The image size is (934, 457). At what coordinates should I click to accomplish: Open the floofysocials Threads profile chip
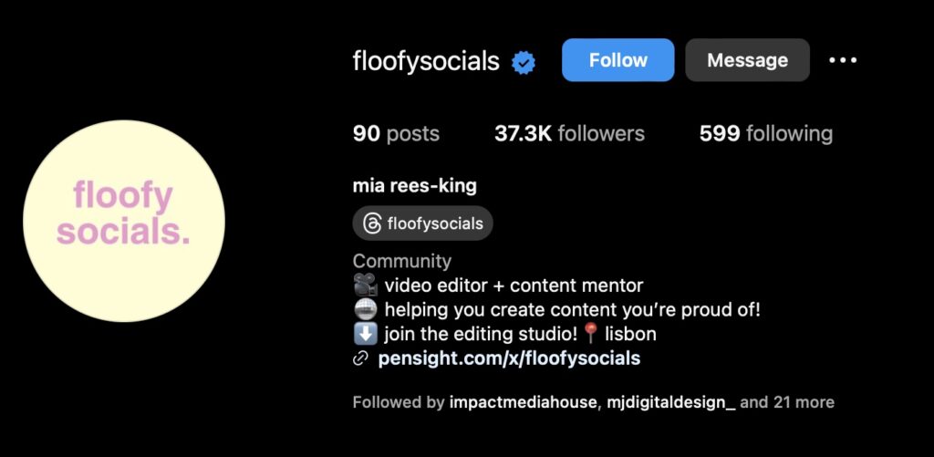click(x=423, y=223)
